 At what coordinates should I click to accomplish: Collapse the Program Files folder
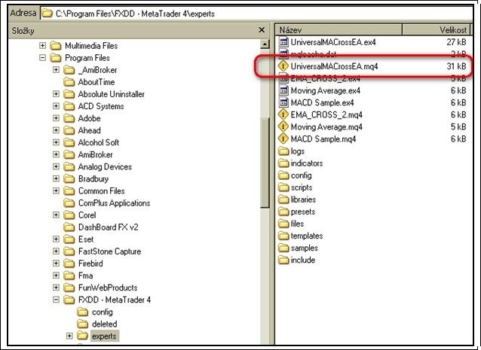click(43, 57)
